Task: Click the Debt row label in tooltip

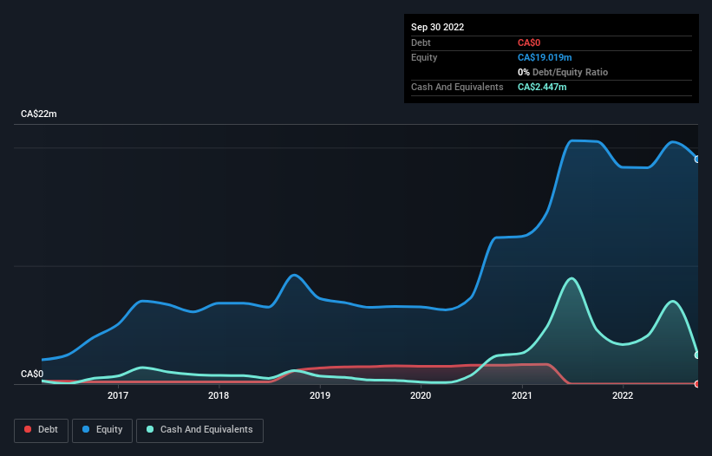Action: 421,42
